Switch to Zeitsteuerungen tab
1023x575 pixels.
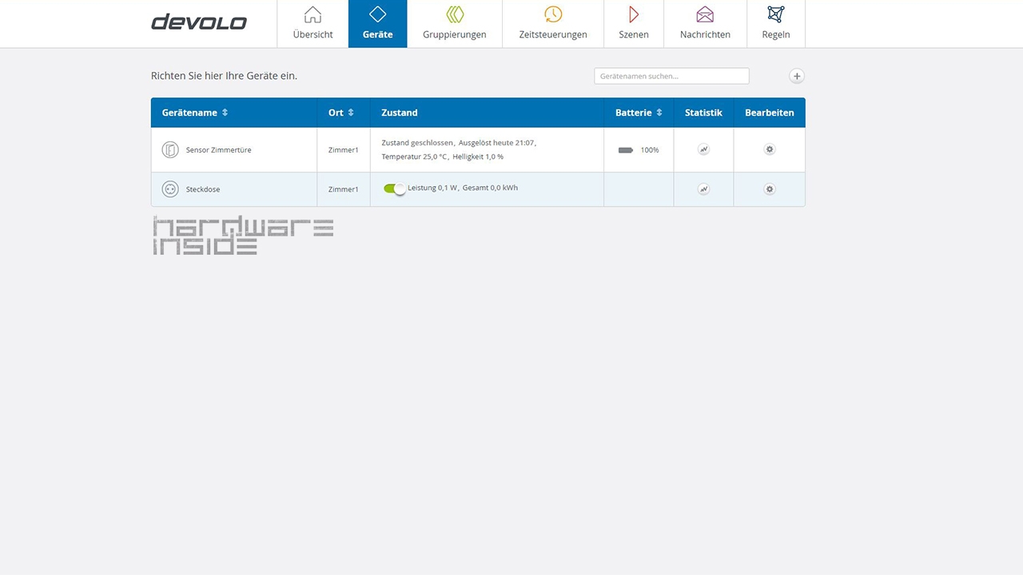[x=552, y=24]
